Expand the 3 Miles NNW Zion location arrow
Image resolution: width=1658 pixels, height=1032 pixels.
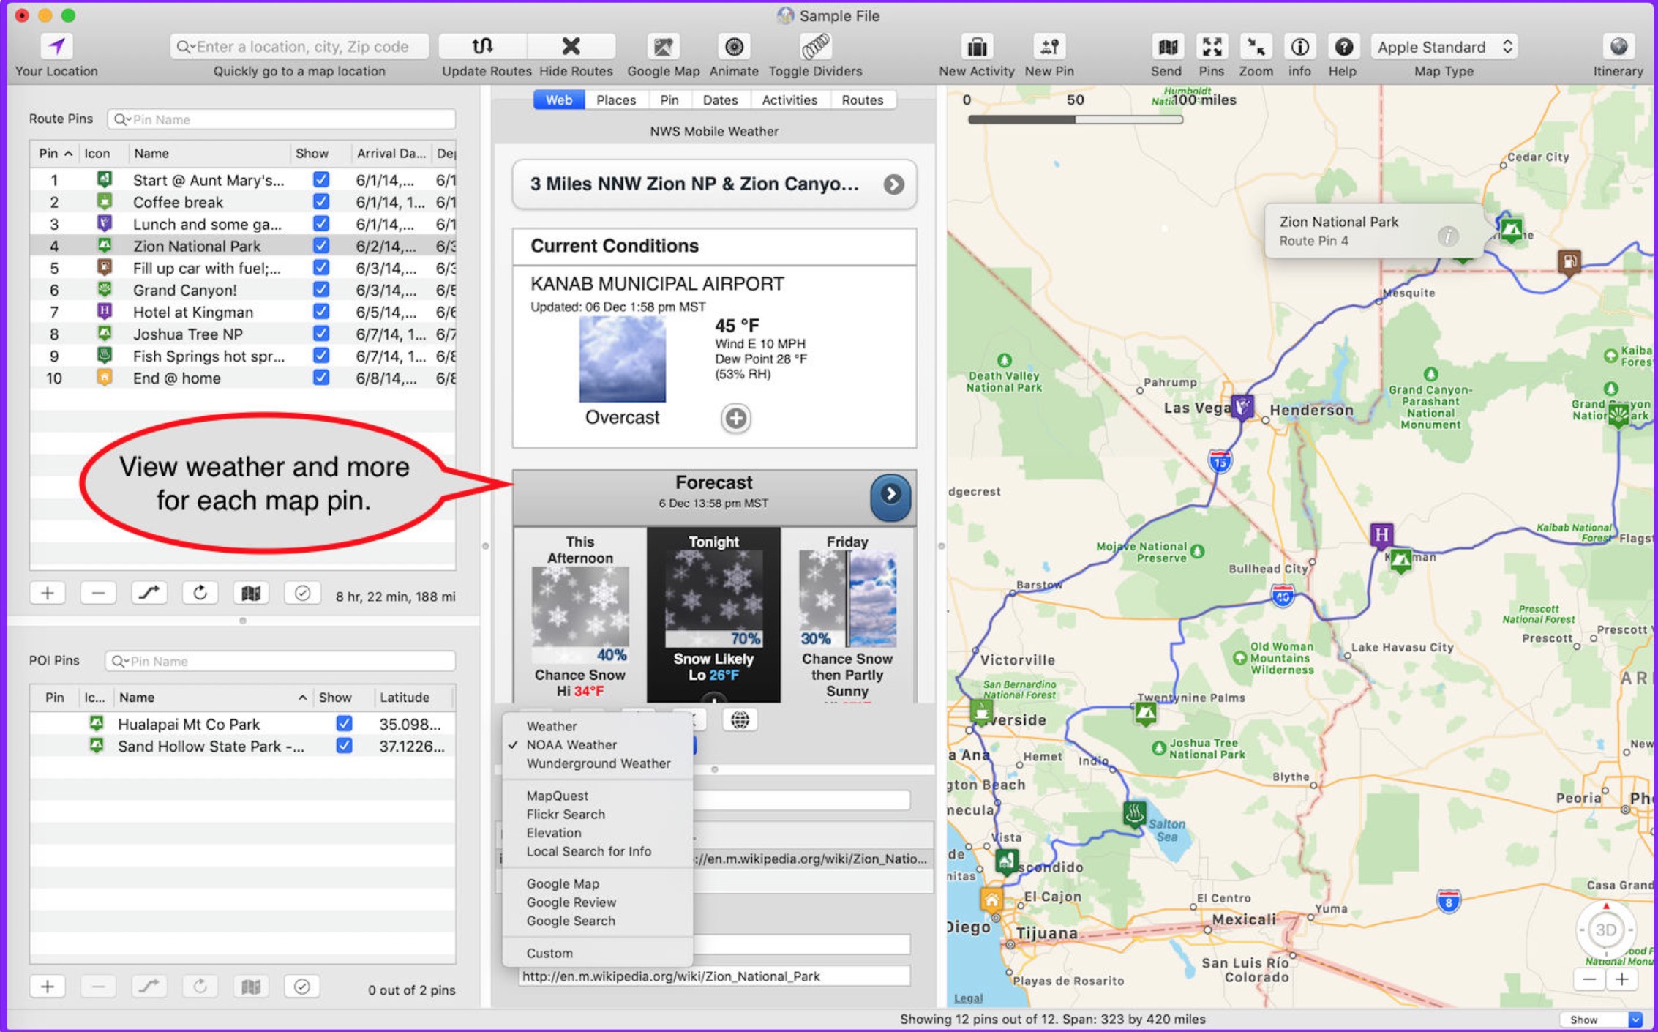tap(893, 184)
